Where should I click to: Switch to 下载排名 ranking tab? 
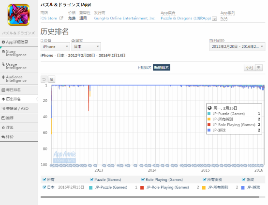click(144, 68)
